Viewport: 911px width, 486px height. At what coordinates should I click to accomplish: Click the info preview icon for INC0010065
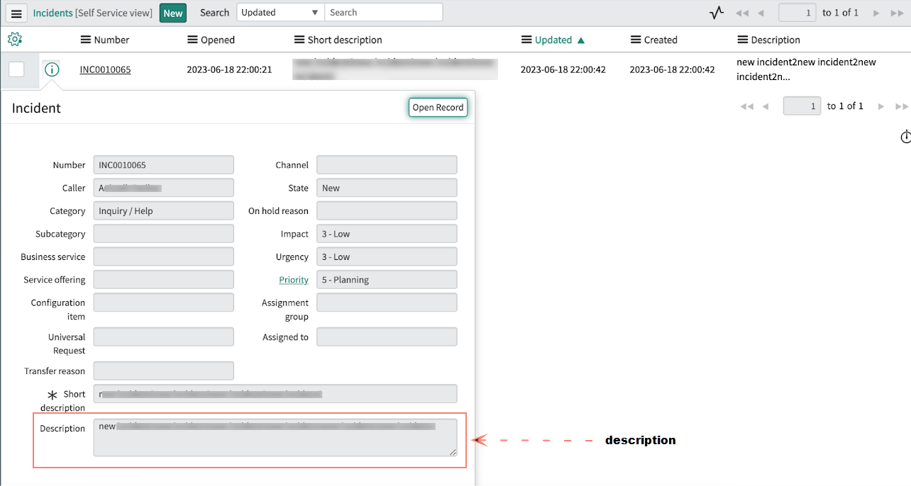52,69
